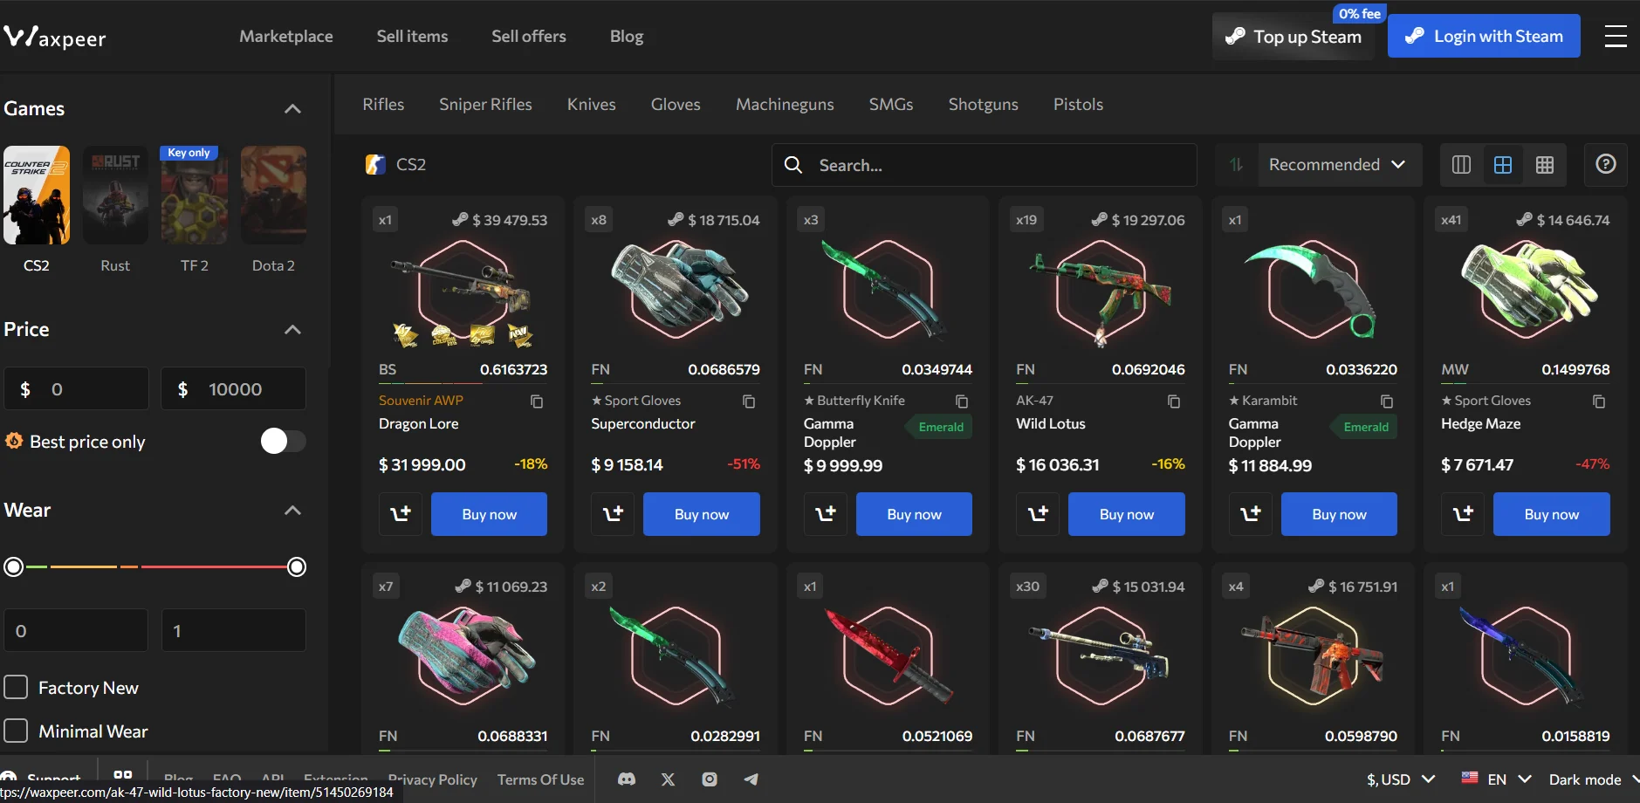Open the hamburger menu icon
1640x803 pixels.
pyautogui.click(x=1616, y=36)
